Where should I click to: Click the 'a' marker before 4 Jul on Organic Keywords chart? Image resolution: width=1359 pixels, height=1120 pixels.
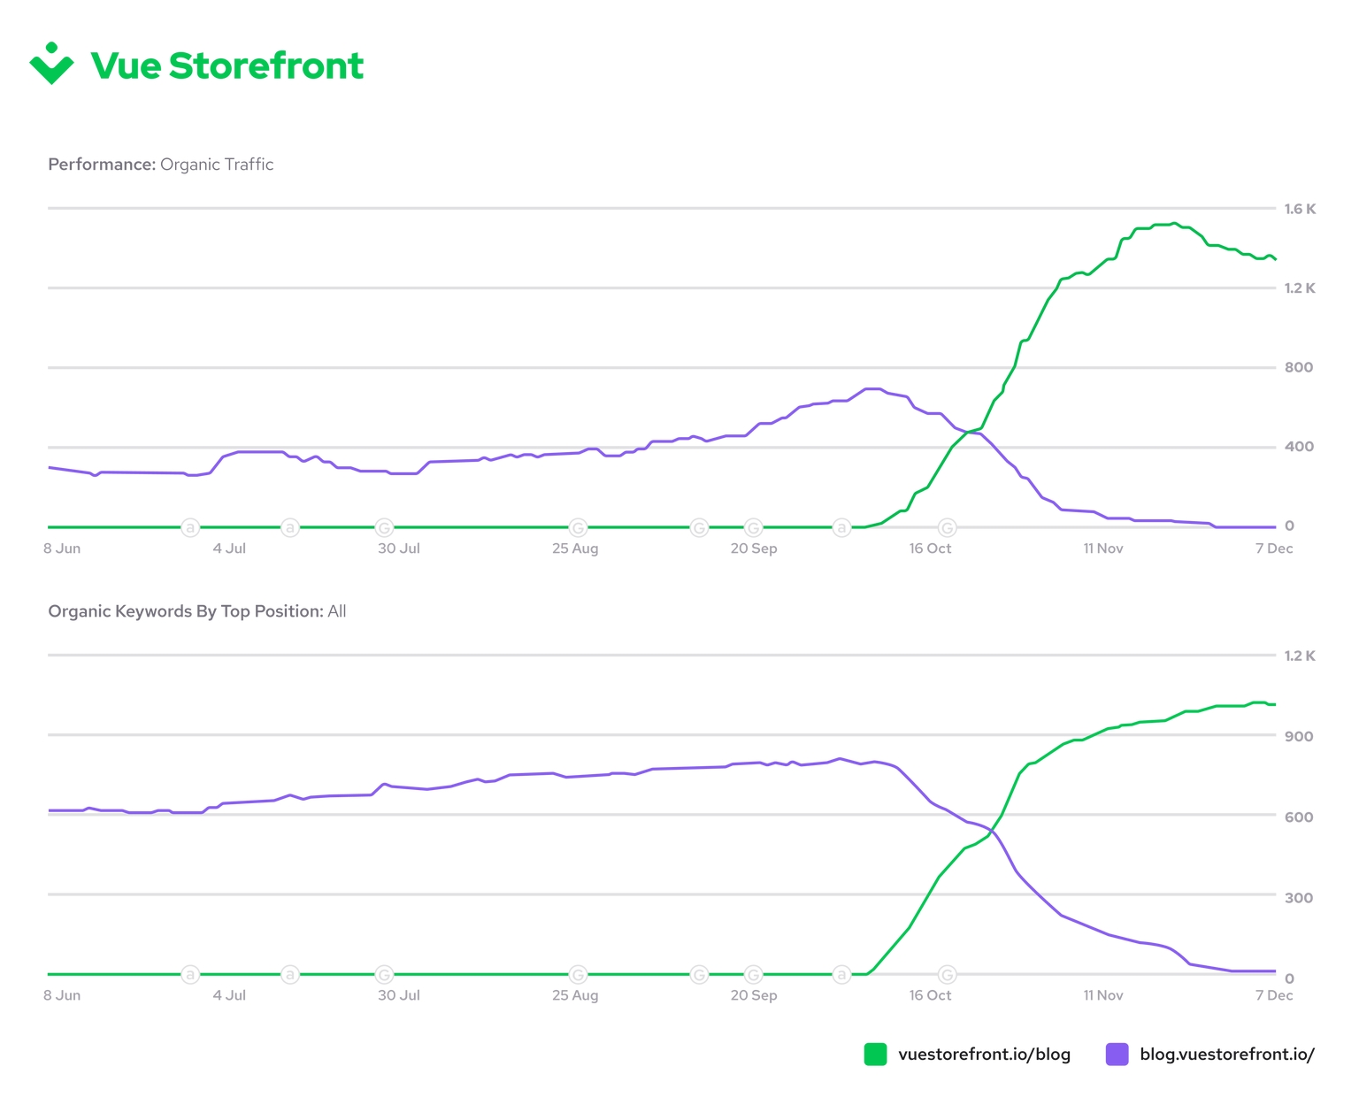point(189,975)
